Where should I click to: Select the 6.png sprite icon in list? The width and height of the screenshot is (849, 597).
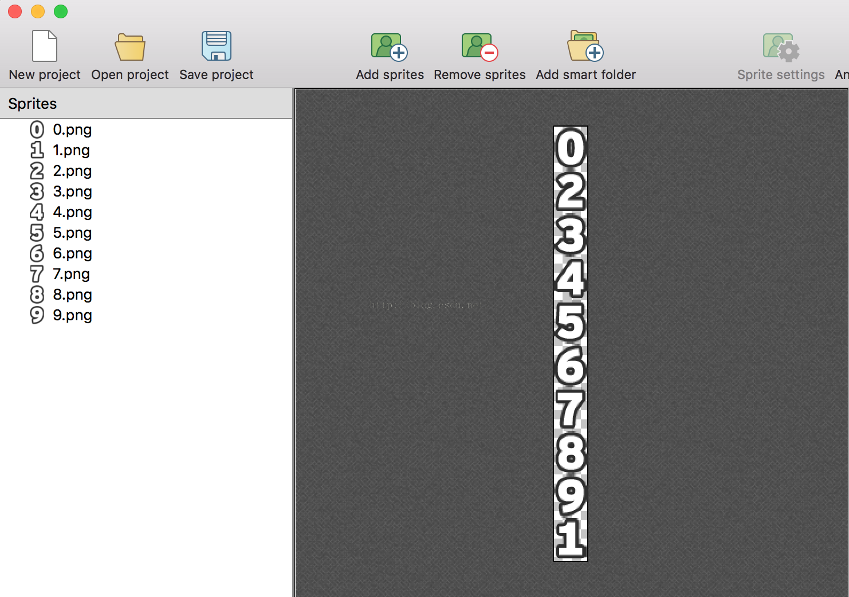coord(37,253)
